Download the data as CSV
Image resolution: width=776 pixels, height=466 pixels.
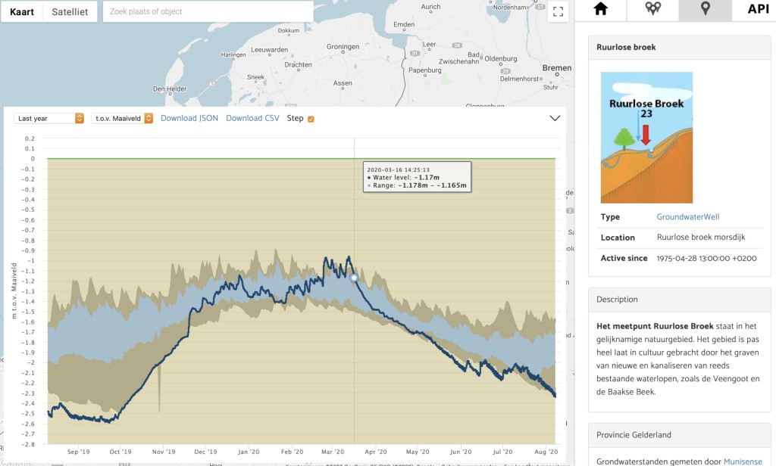pos(252,118)
